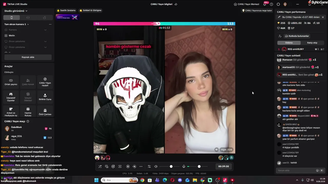Switch to the Ekibiniz tab

click(x=289, y=43)
